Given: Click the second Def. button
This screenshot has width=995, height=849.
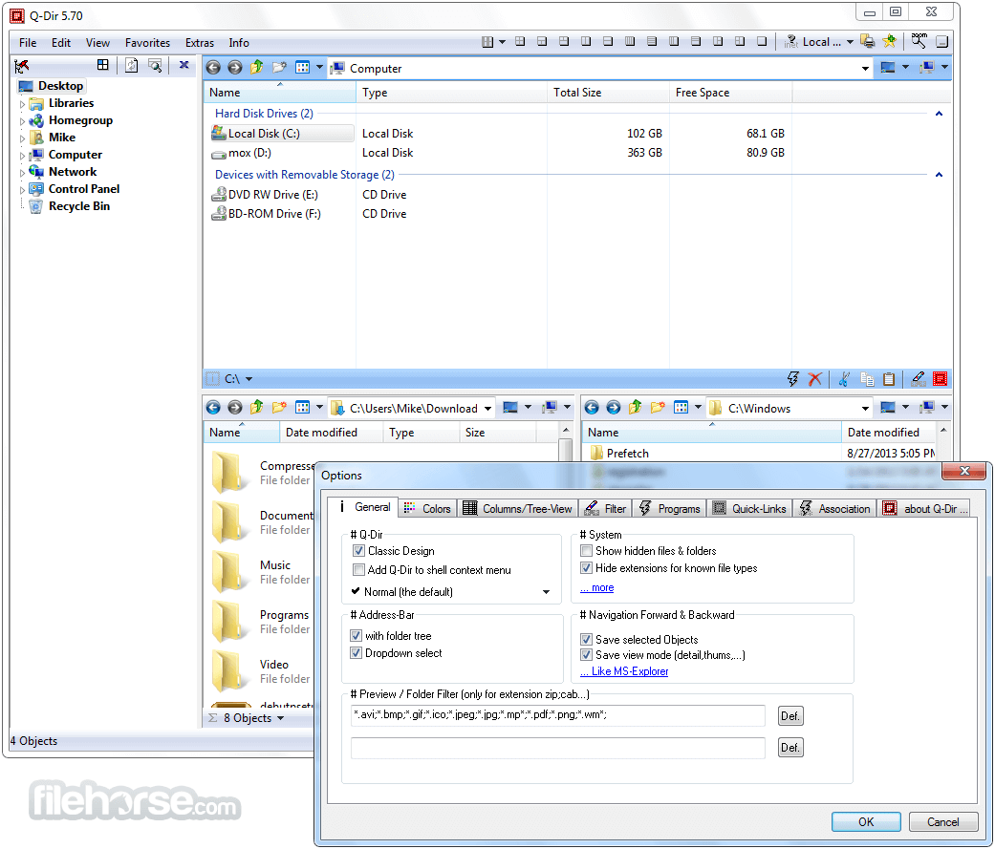Looking at the screenshot, I should coord(790,748).
